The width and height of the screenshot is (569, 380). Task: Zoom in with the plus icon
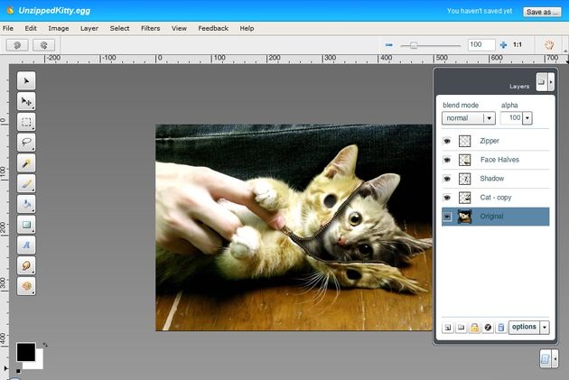[x=503, y=45]
